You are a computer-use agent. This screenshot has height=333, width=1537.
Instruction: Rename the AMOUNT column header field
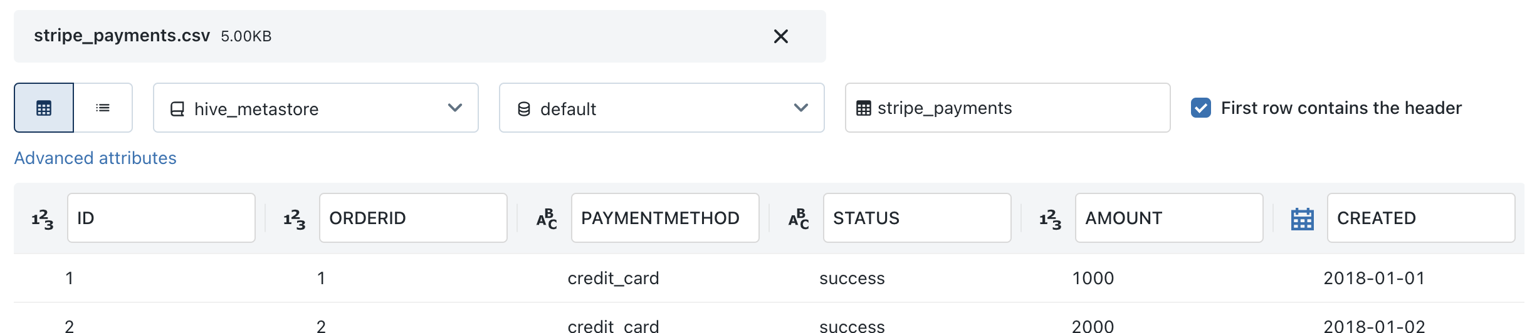click(x=1169, y=218)
